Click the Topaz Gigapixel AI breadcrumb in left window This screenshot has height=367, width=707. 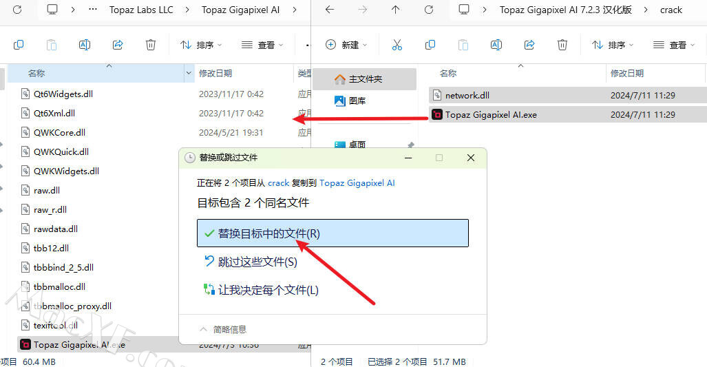[240, 10]
